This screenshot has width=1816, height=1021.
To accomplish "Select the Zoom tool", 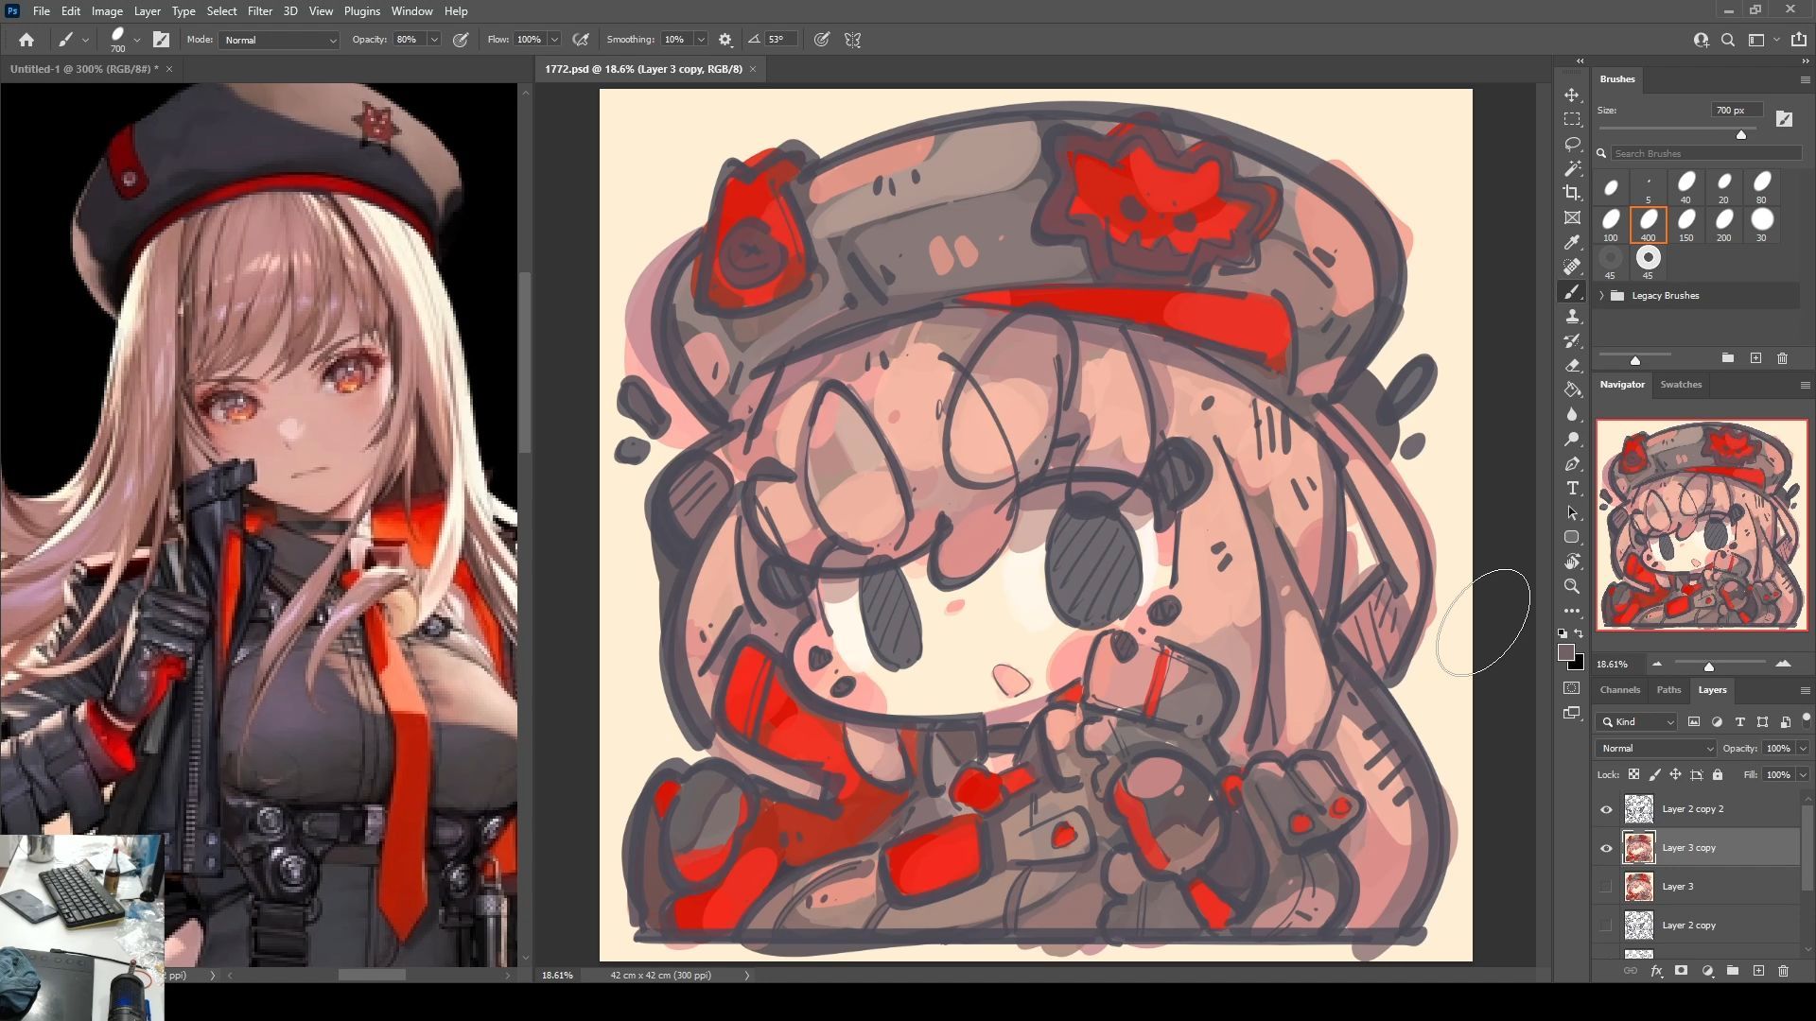I will 1572,586.
